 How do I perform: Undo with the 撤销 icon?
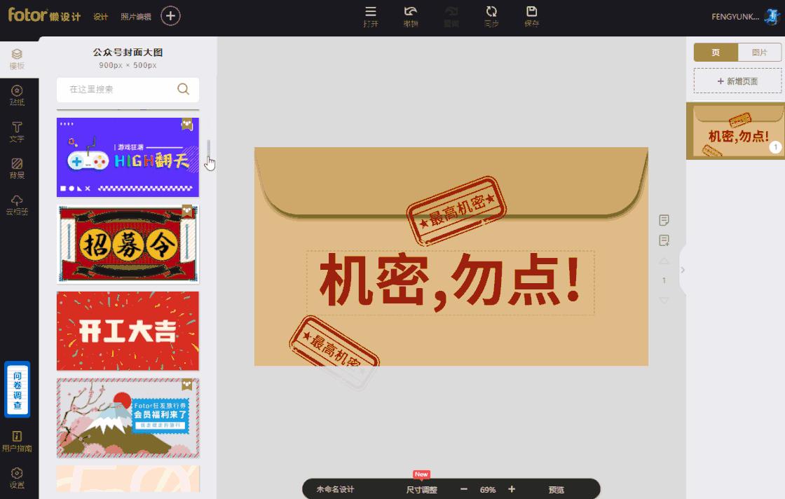[411, 17]
